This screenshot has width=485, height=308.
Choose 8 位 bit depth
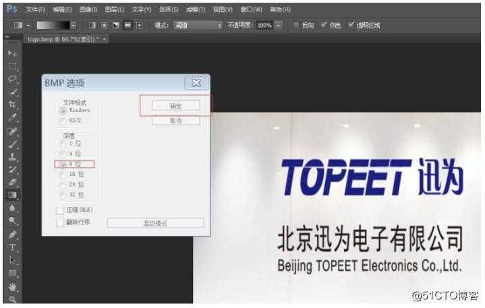click(x=63, y=164)
